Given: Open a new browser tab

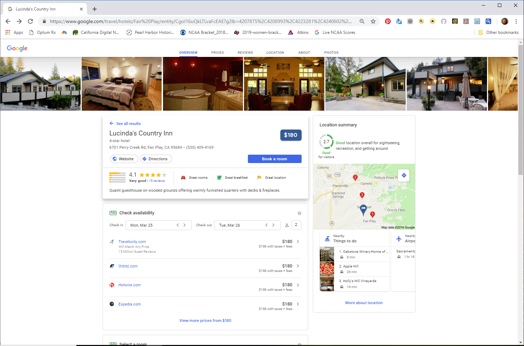Looking at the screenshot, I should [95, 9].
